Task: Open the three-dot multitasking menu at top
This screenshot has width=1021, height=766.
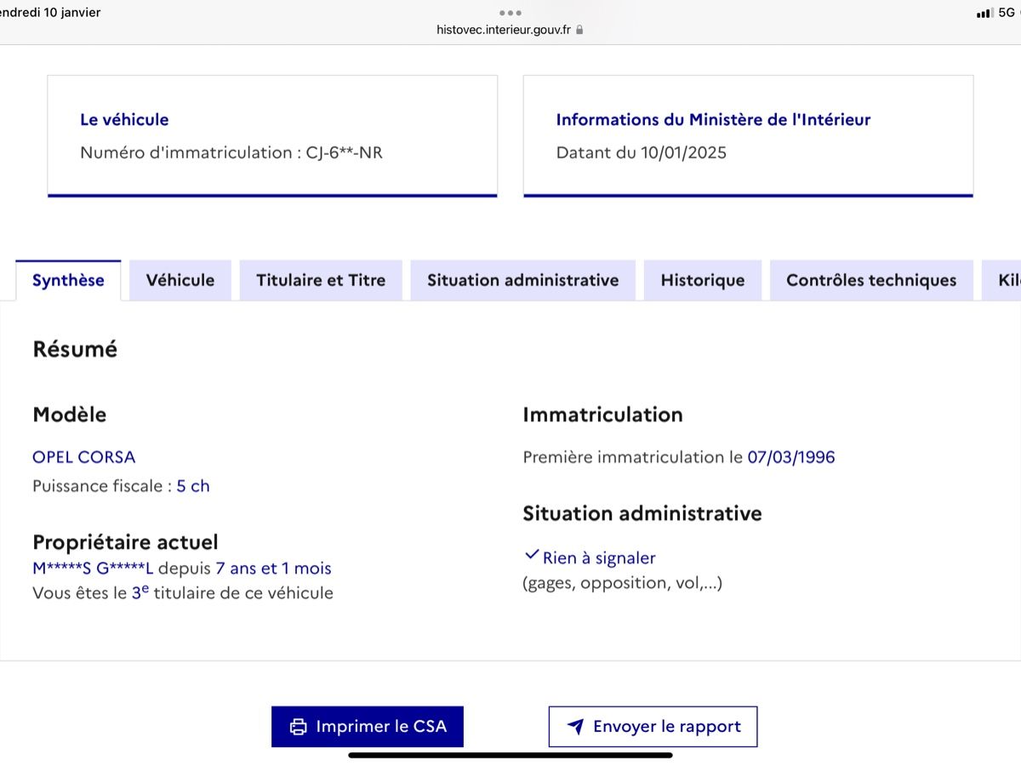Action: 510,13
